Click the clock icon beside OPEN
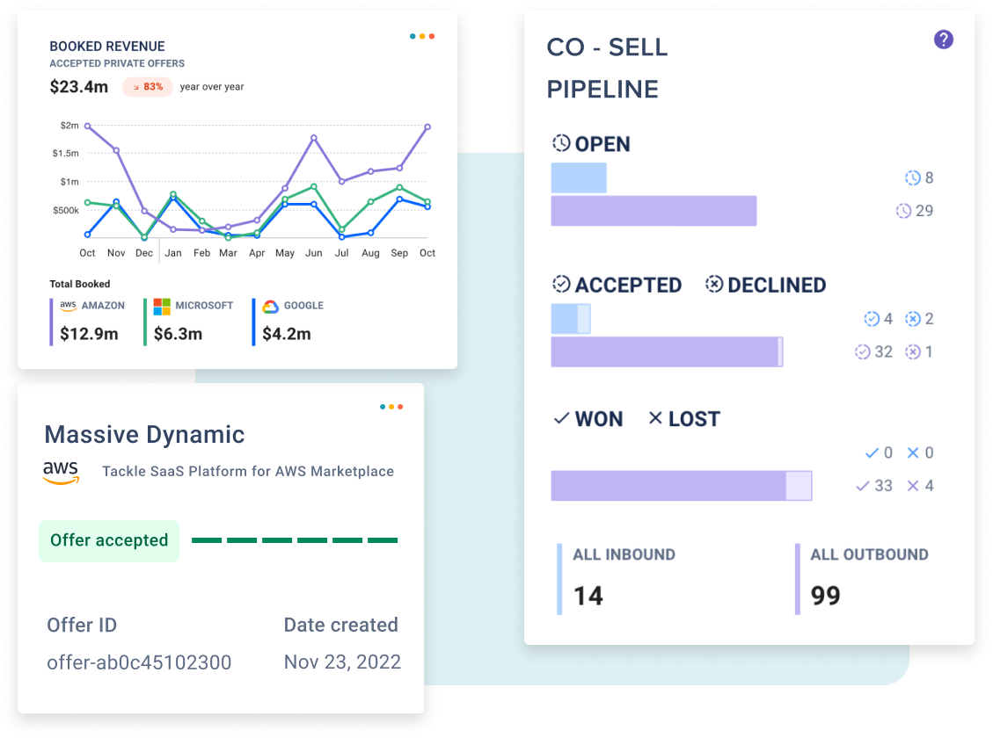This screenshot has height=738, width=993. [561, 143]
